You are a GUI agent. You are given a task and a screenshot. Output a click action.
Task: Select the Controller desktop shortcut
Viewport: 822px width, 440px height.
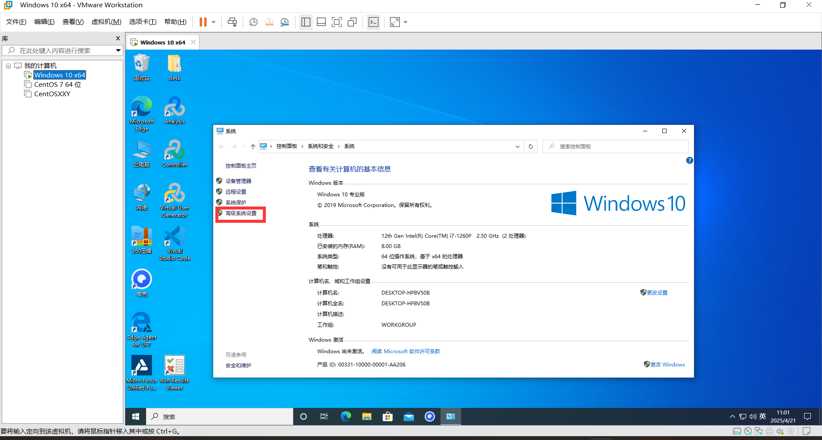175,153
